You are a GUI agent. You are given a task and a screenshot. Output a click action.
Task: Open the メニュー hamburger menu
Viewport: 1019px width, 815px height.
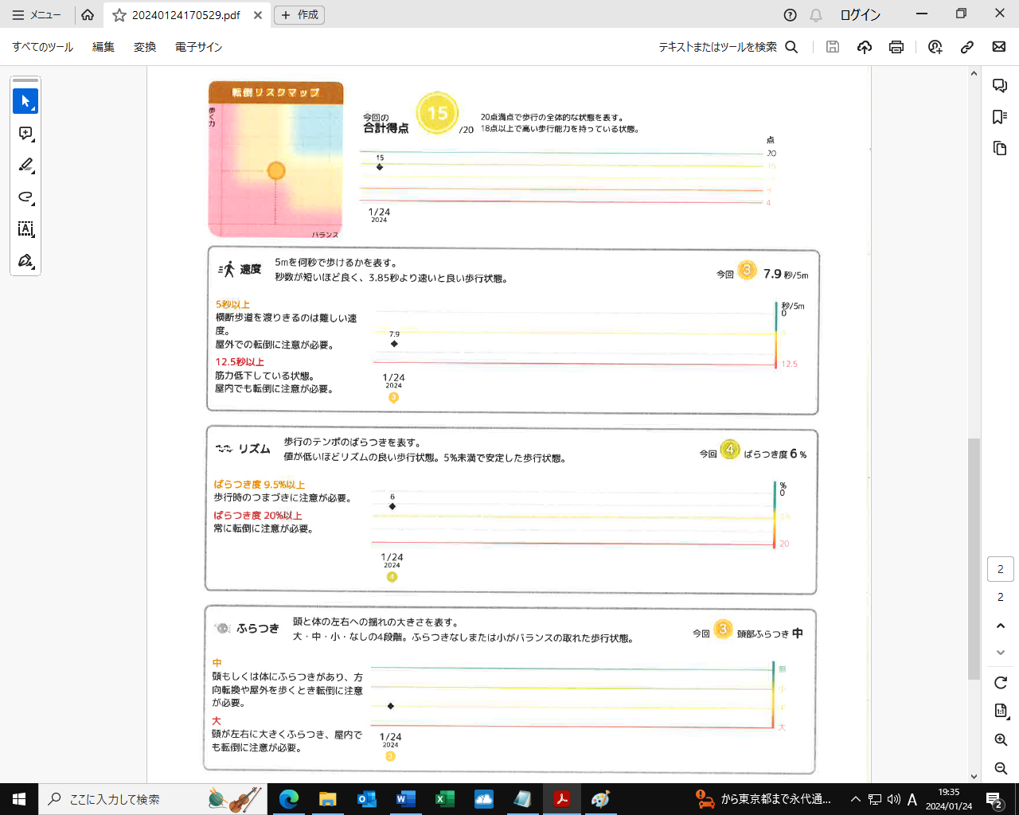pyautogui.click(x=37, y=15)
